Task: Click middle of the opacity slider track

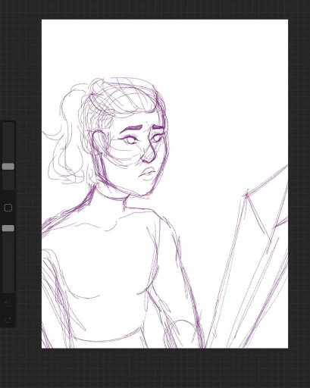Action: point(8,259)
